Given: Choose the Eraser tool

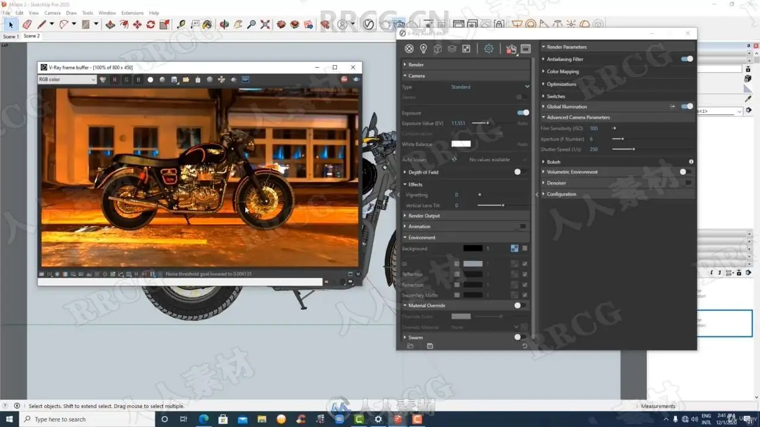Looking at the screenshot, I should (27, 24).
